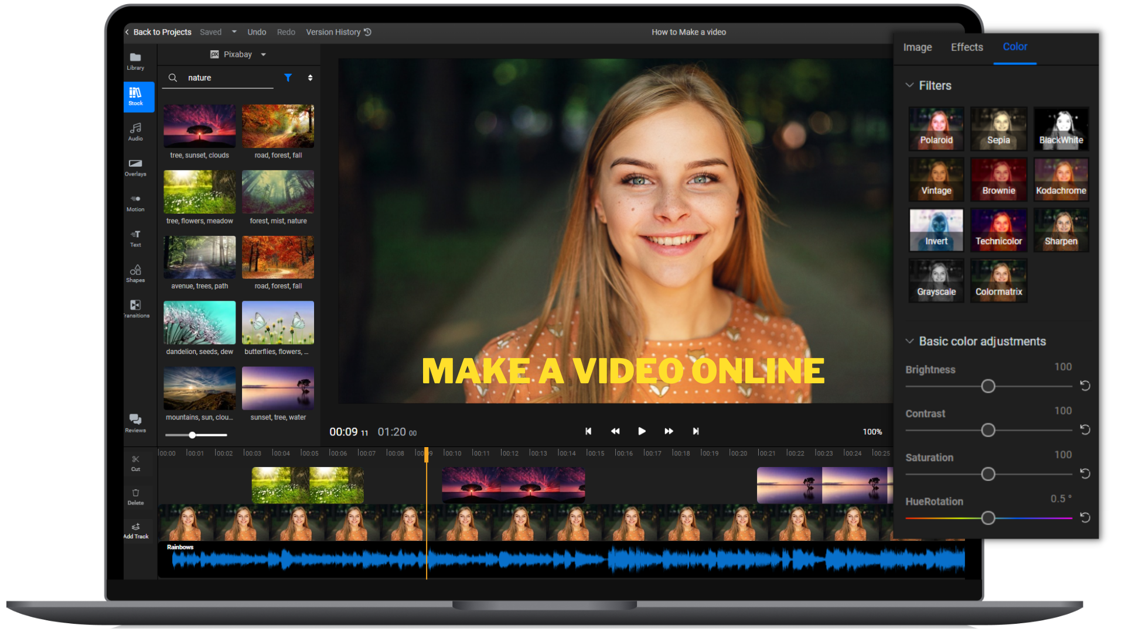This screenshot has width=1125, height=632.
Task: Apply the Technicolor filter
Action: click(998, 230)
